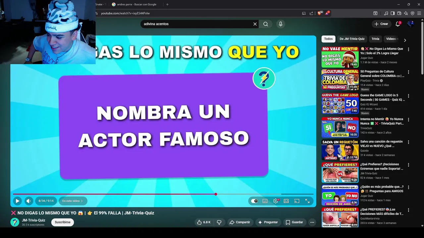Like the video with 6.8 K thumbs up

click(204, 222)
